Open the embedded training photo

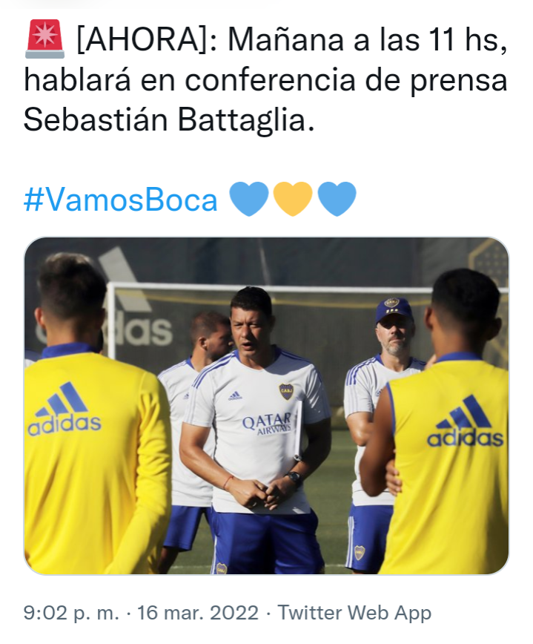266,405
